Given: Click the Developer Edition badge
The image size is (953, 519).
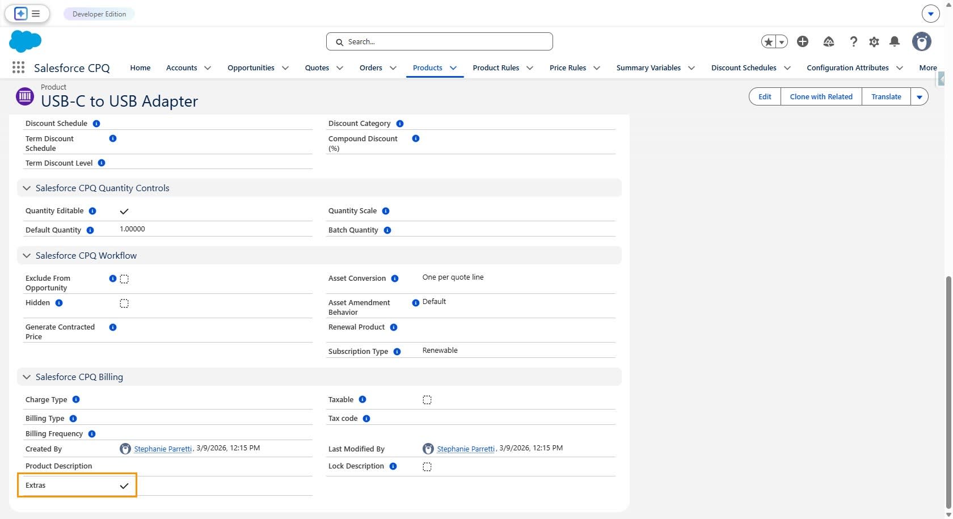Looking at the screenshot, I should click(x=99, y=14).
